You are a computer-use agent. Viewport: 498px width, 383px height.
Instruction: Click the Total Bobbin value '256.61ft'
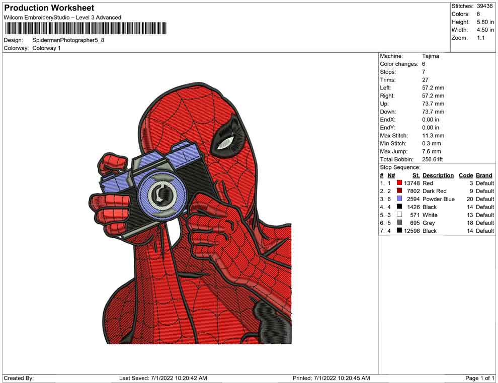point(432,159)
